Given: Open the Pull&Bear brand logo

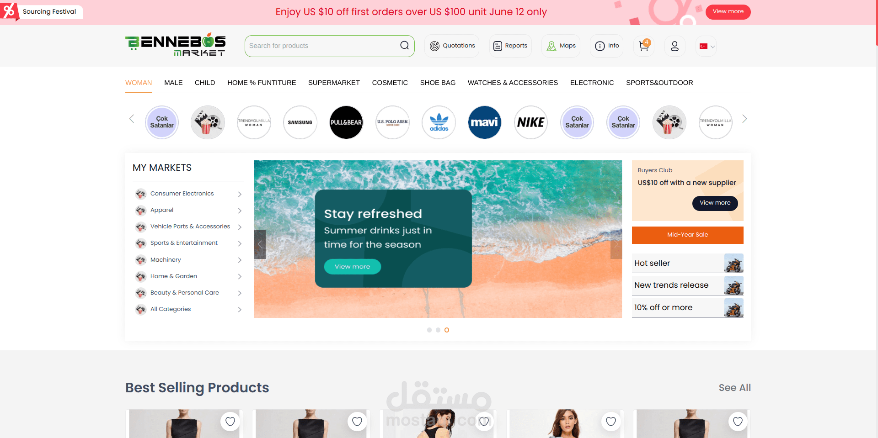Looking at the screenshot, I should coord(346,122).
